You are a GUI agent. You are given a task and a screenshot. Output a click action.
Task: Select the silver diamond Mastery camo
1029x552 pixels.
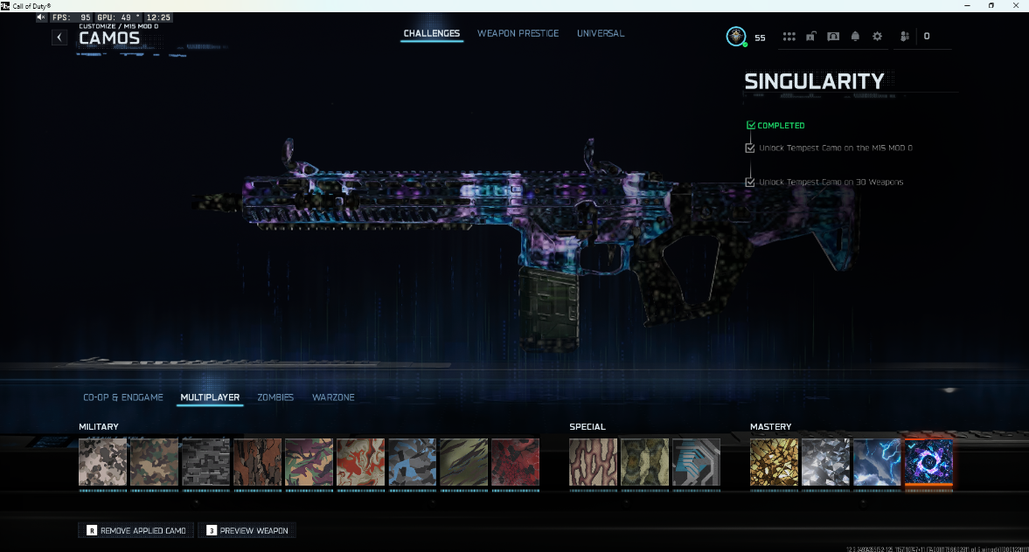pos(825,462)
